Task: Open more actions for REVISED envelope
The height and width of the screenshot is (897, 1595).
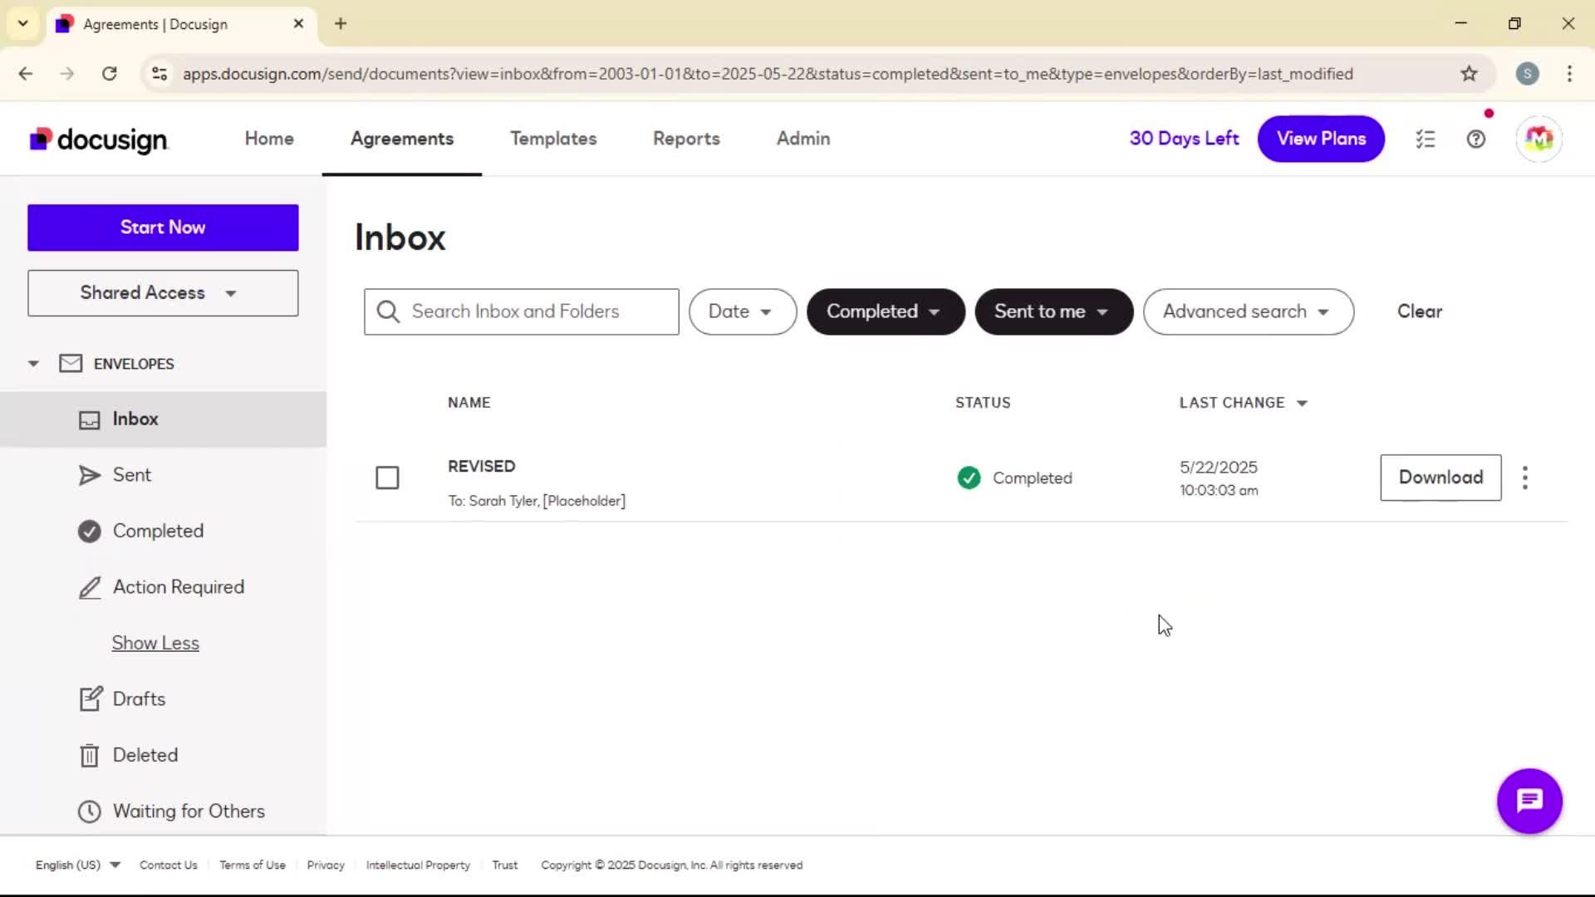Action: pyautogui.click(x=1525, y=478)
